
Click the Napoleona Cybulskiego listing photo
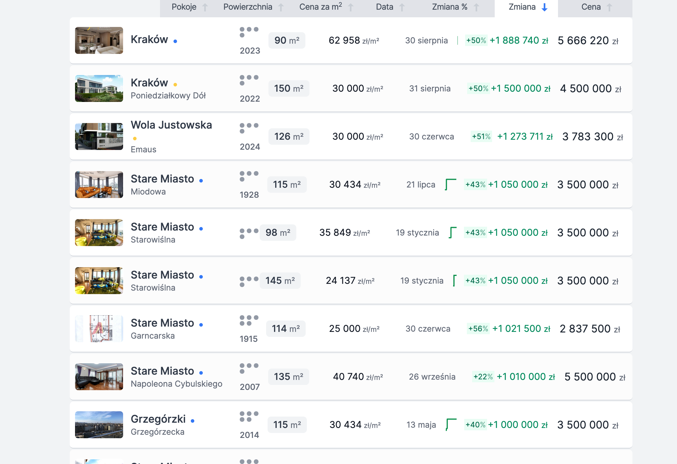99,377
